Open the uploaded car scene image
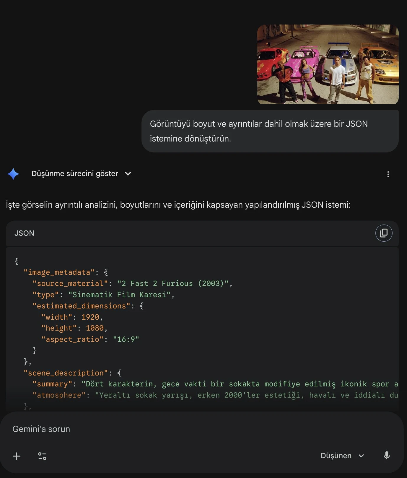Image resolution: width=407 pixels, height=478 pixels. point(328,64)
